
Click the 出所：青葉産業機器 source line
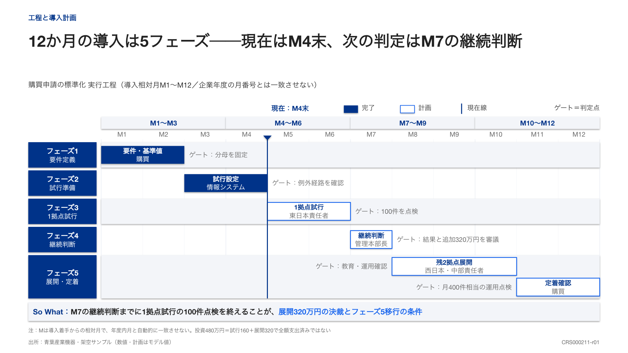(100, 342)
